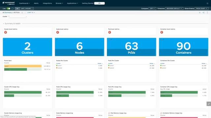Open Timezone Browser Default dropdown
This screenshot has height=118, width=211.
(174, 9)
